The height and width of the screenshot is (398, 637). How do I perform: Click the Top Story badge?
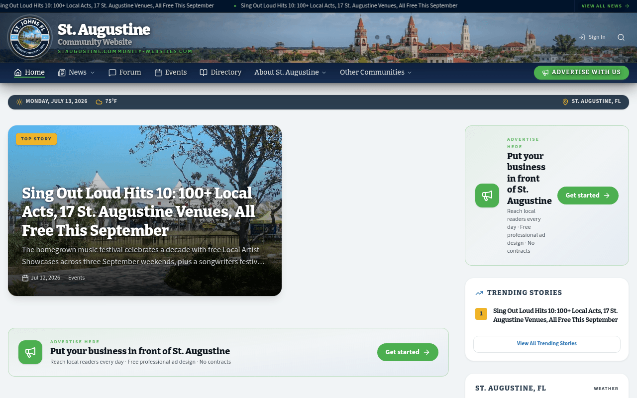pos(36,139)
